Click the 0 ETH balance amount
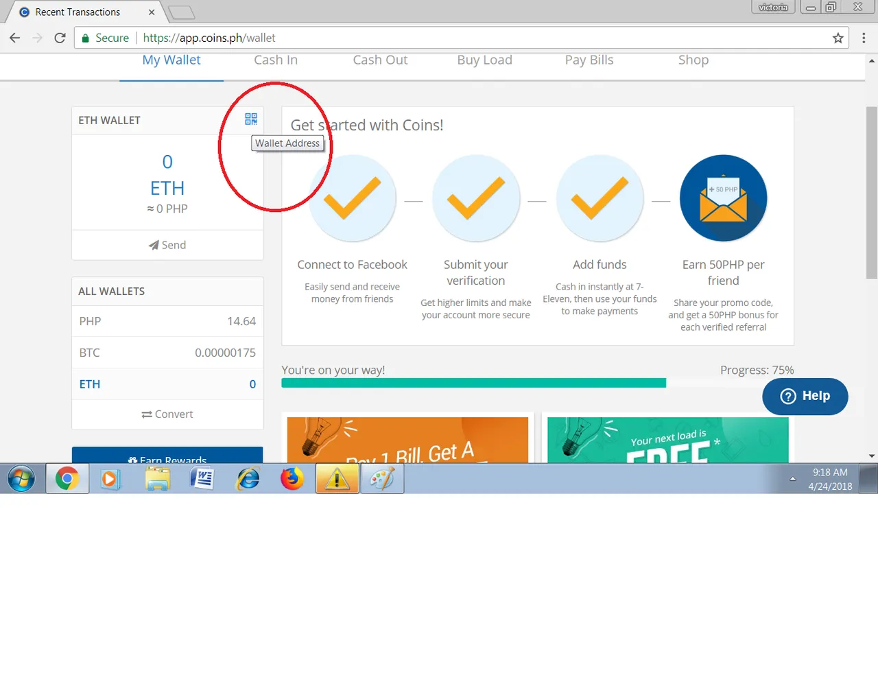The height and width of the screenshot is (684, 878). pos(167,175)
